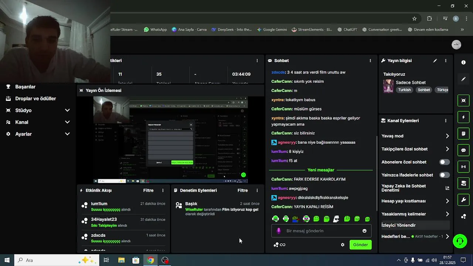Open Yayın bilgisi panel three-dot menu
The width and height of the screenshot is (473, 266).
coord(446,61)
